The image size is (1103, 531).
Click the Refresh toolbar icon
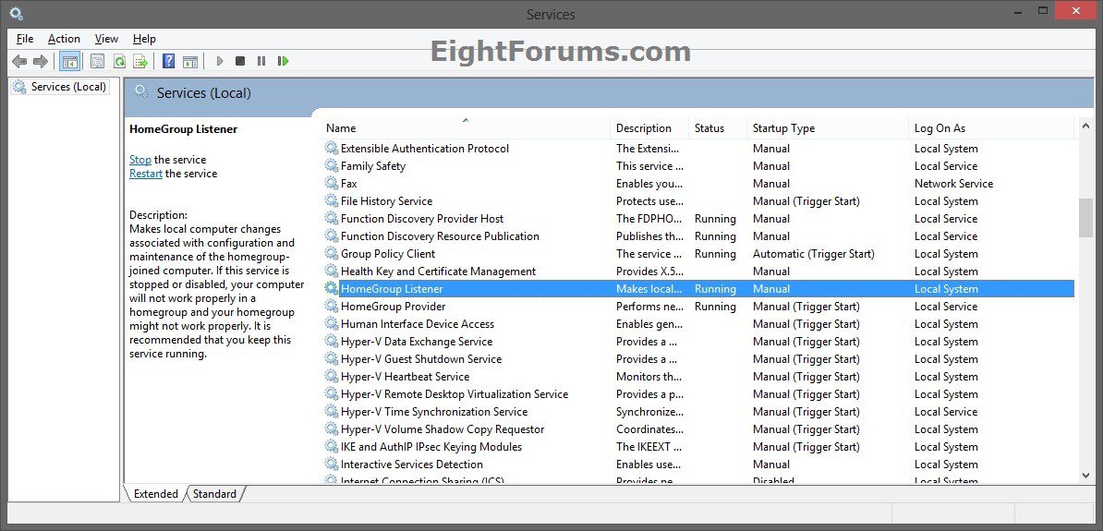point(119,61)
